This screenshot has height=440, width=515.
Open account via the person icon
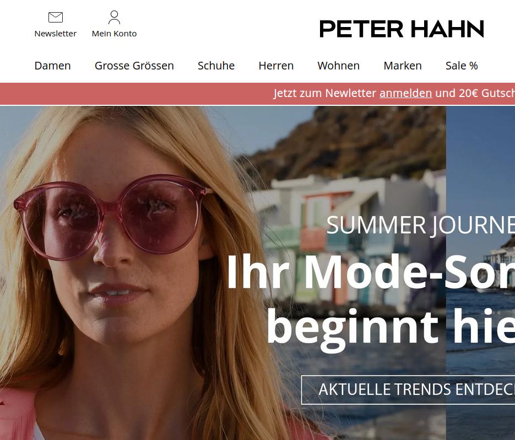[114, 18]
